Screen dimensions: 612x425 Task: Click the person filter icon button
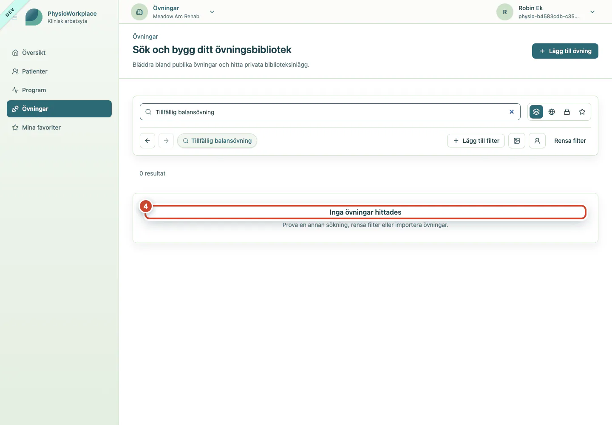(537, 141)
